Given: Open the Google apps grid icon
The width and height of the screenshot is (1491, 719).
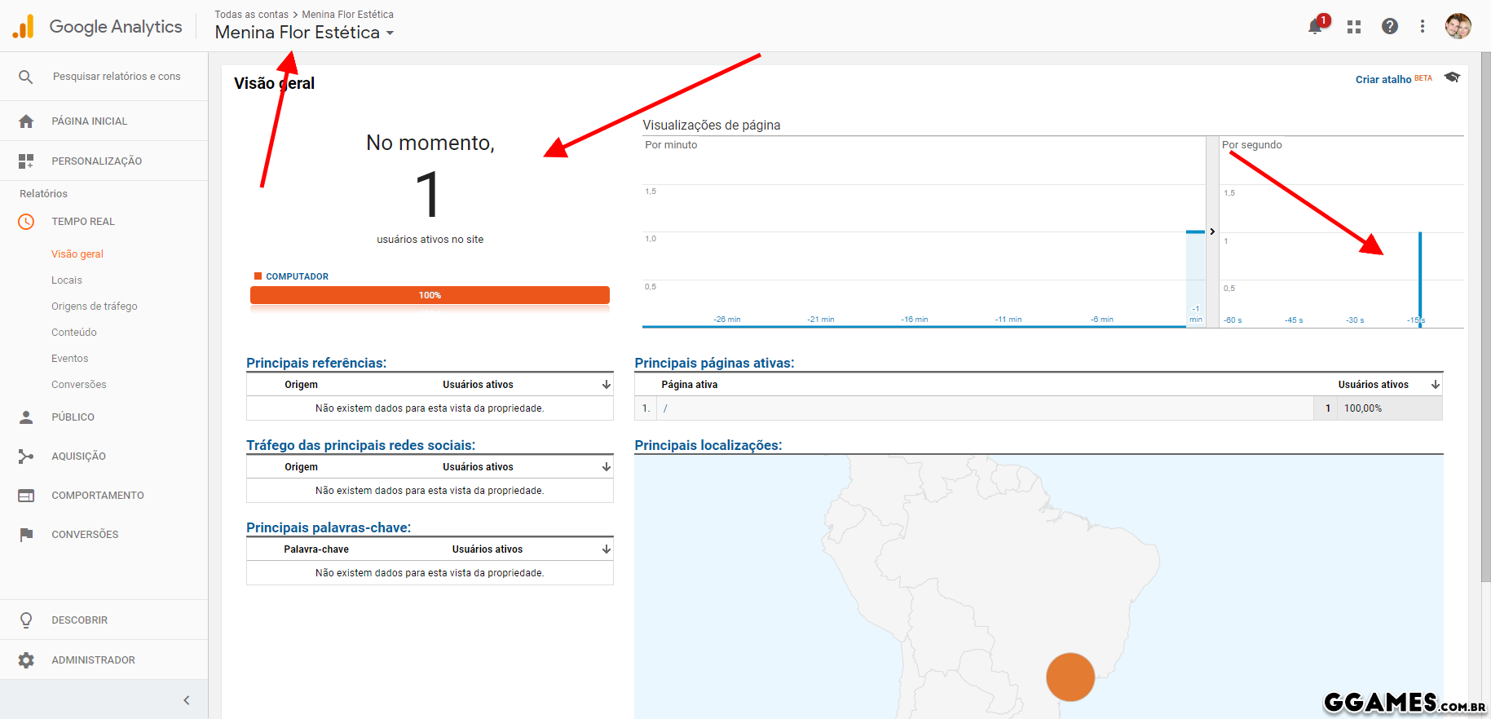Looking at the screenshot, I should (x=1354, y=27).
